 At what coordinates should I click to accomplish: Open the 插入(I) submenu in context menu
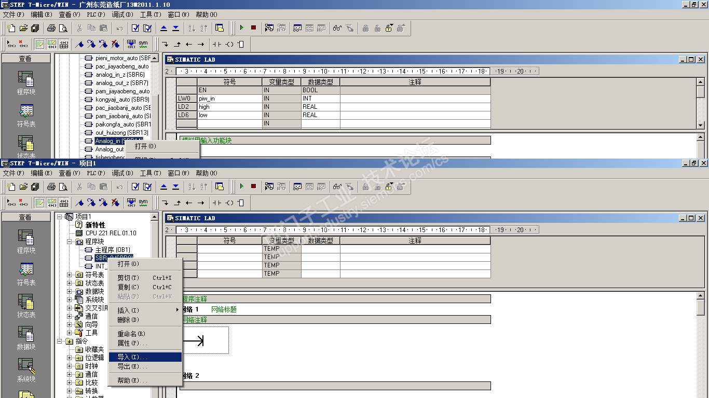(x=145, y=310)
